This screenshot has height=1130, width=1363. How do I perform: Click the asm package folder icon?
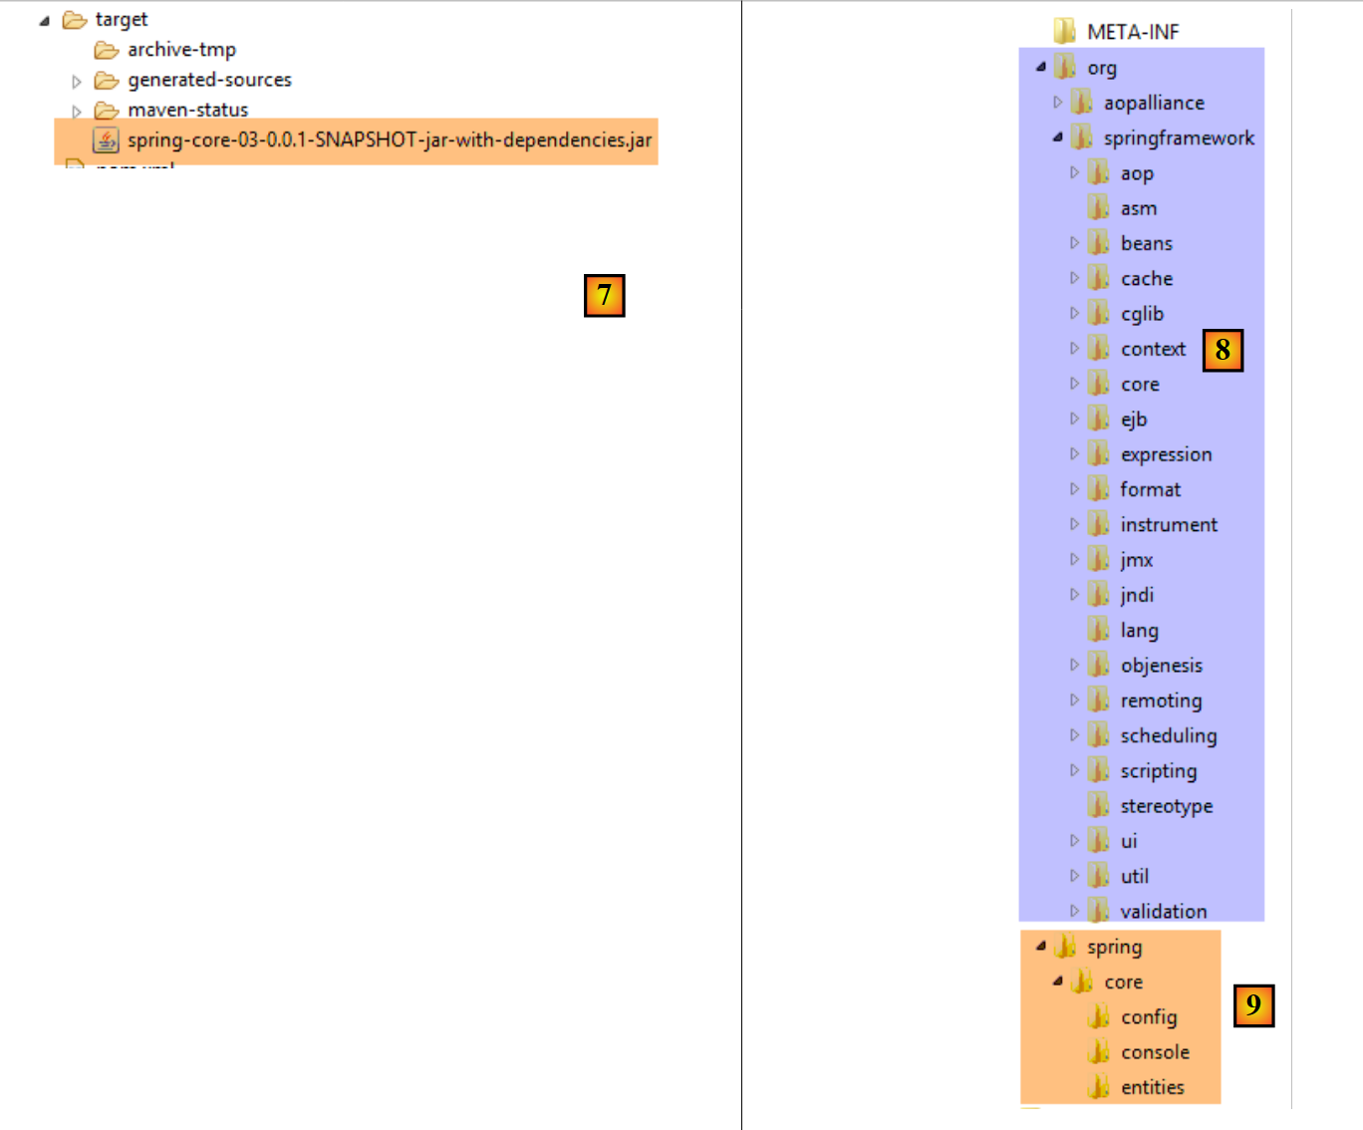pos(1099,208)
